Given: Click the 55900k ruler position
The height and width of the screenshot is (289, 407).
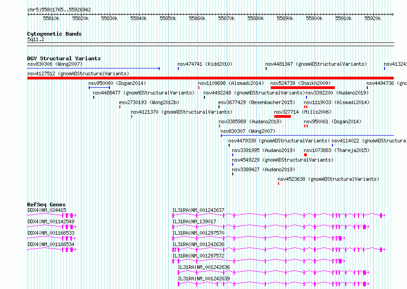Looking at the screenshot, I should pos(314,18).
